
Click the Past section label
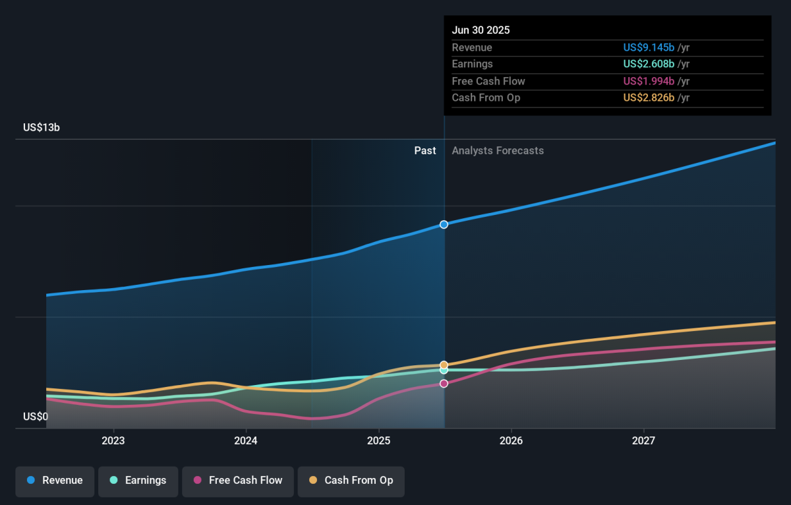425,151
